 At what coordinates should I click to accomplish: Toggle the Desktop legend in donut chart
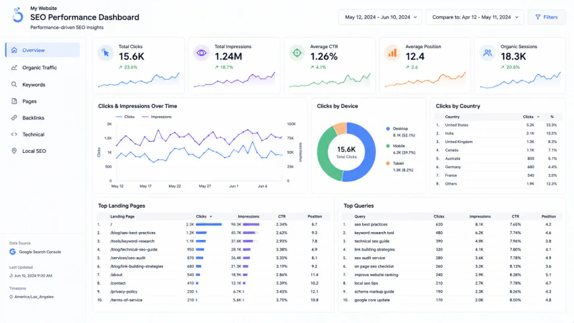(400, 132)
